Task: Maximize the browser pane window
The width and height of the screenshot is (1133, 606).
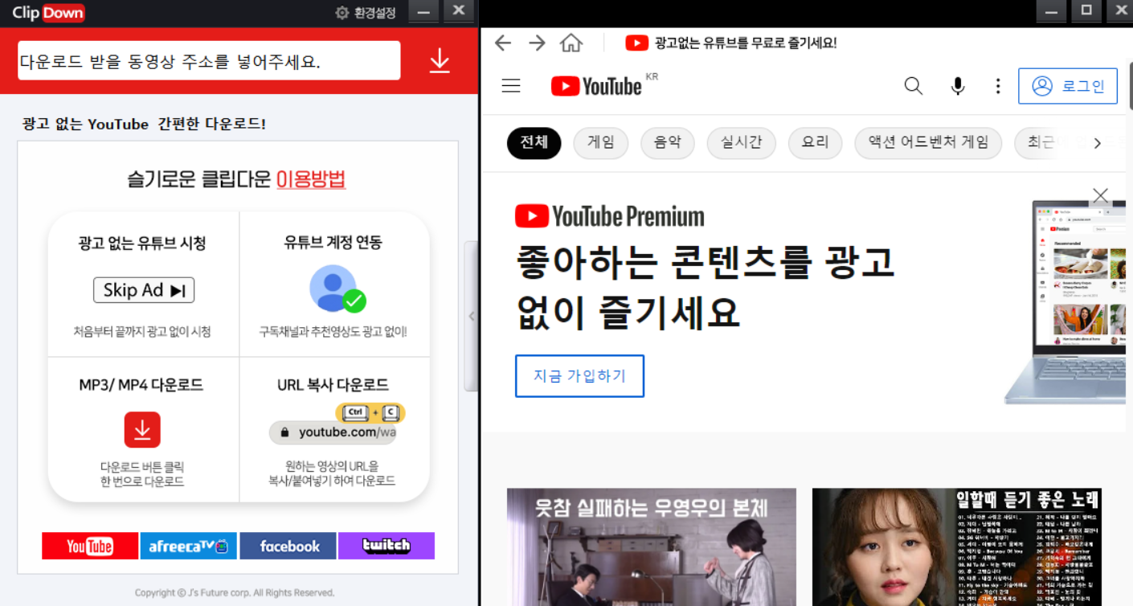Action: (1086, 10)
